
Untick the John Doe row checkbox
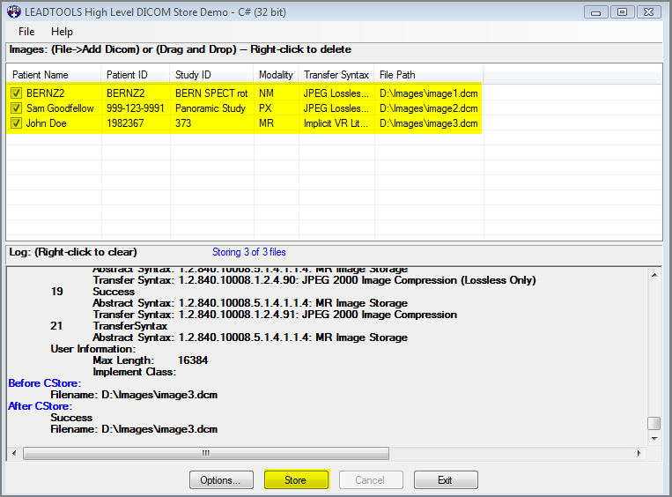16,124
